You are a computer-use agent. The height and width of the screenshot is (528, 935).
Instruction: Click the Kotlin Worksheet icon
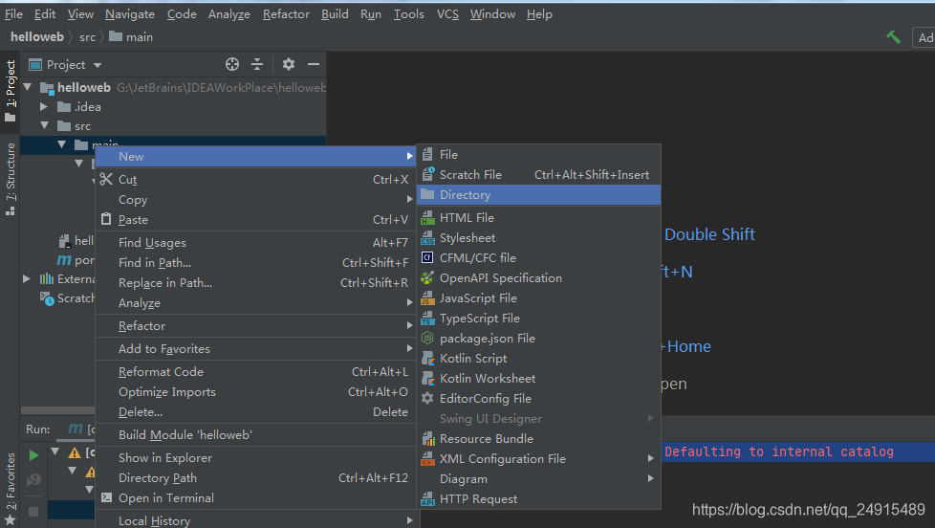tap(427, 379)
